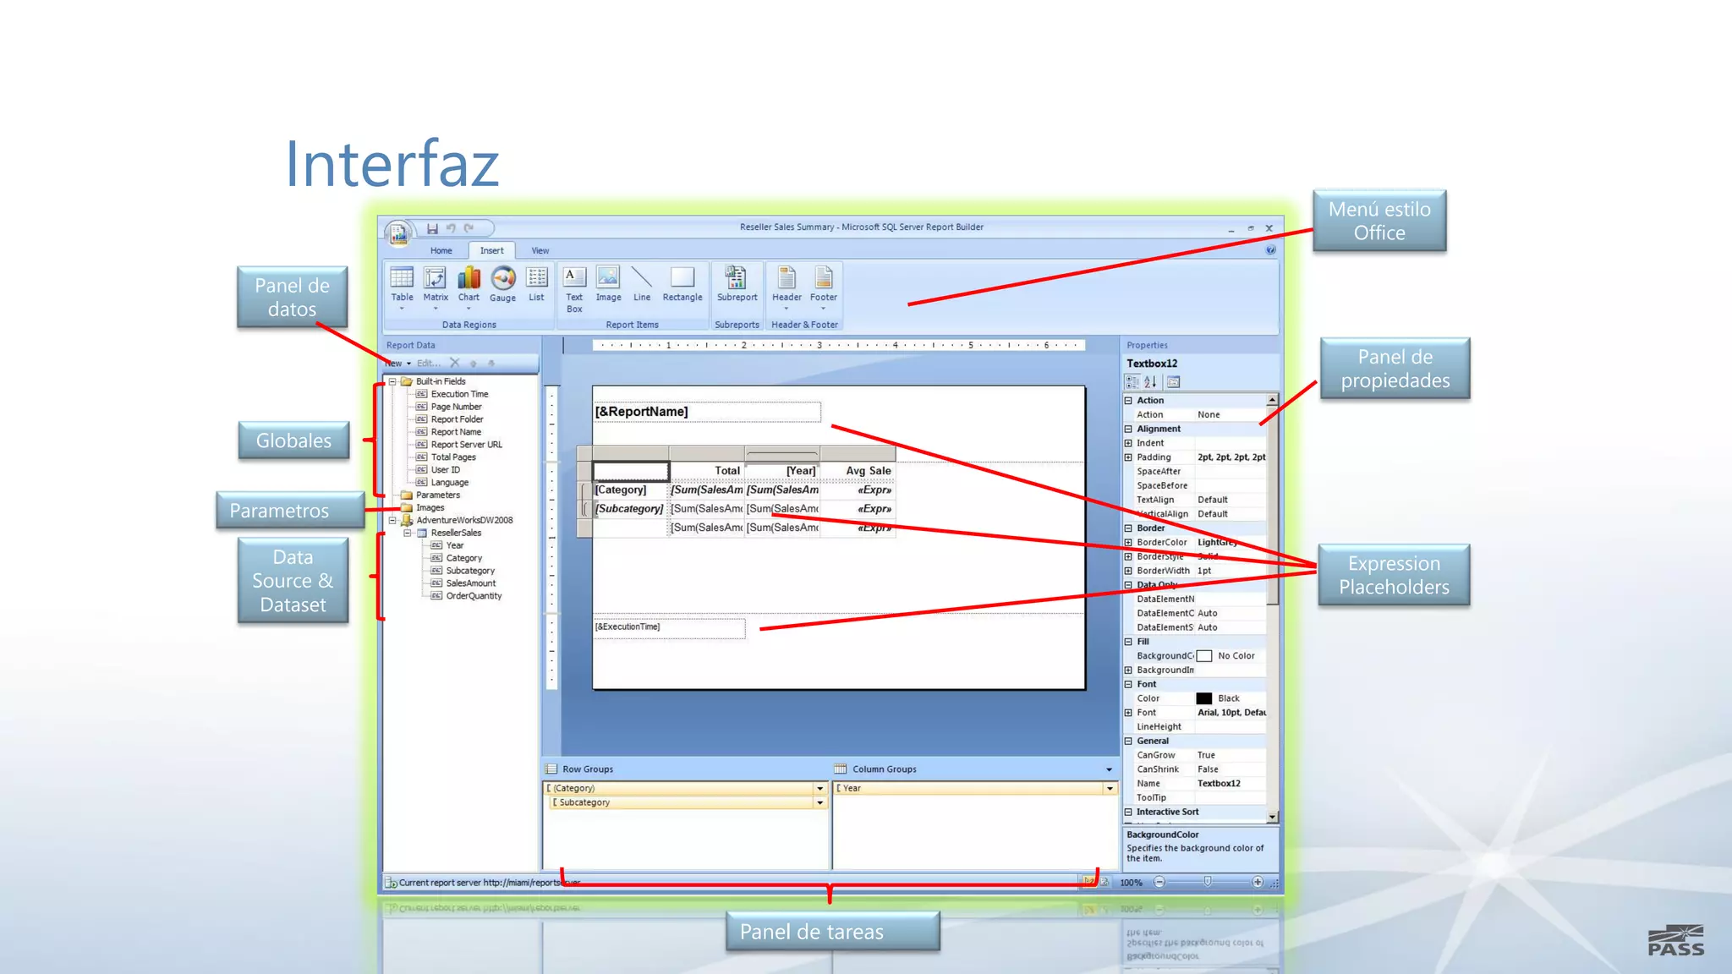Image resolution: width=1732 pixels, height=974 pixels.
Task: Insert a Table data region
Action: (402, 287)
